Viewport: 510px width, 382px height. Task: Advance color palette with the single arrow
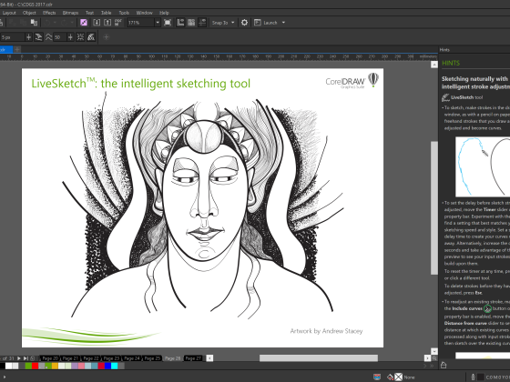(x=424, y=366)
